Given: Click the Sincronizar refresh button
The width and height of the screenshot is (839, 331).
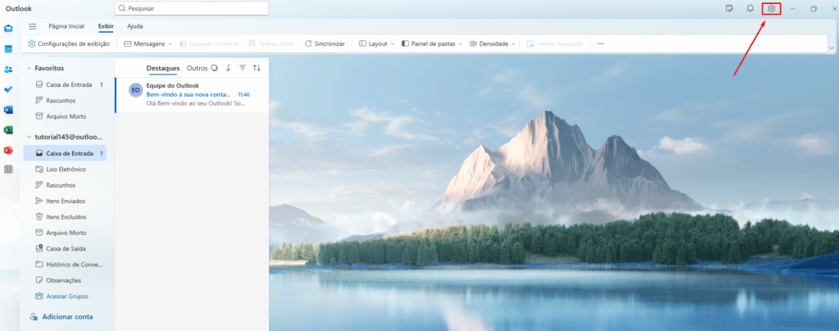Looking at the screenshot, I should [324, 43].
